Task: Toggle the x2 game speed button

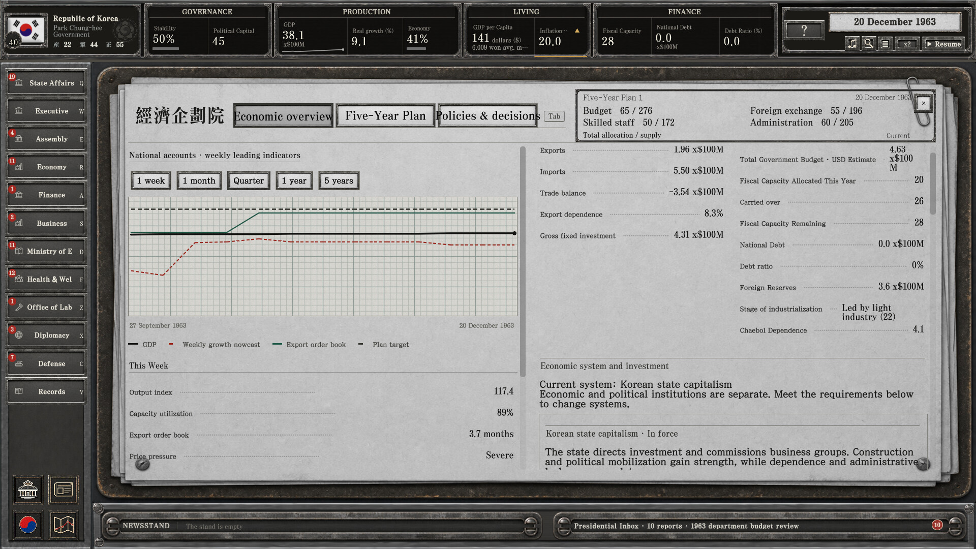Action: pos(907,44)
